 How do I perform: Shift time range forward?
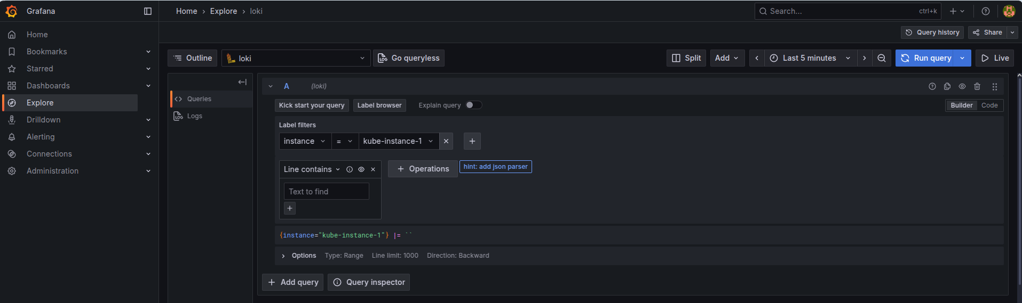tap(865, 58)
